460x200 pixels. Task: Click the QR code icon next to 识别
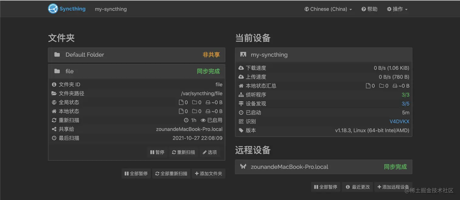tap(241, 121)
